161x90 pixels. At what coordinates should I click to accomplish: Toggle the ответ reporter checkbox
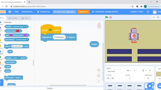[6, 52]
